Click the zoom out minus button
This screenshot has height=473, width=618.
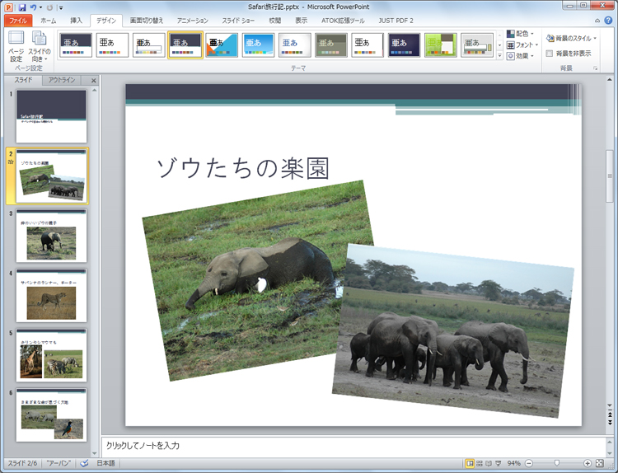click(529, 463)
